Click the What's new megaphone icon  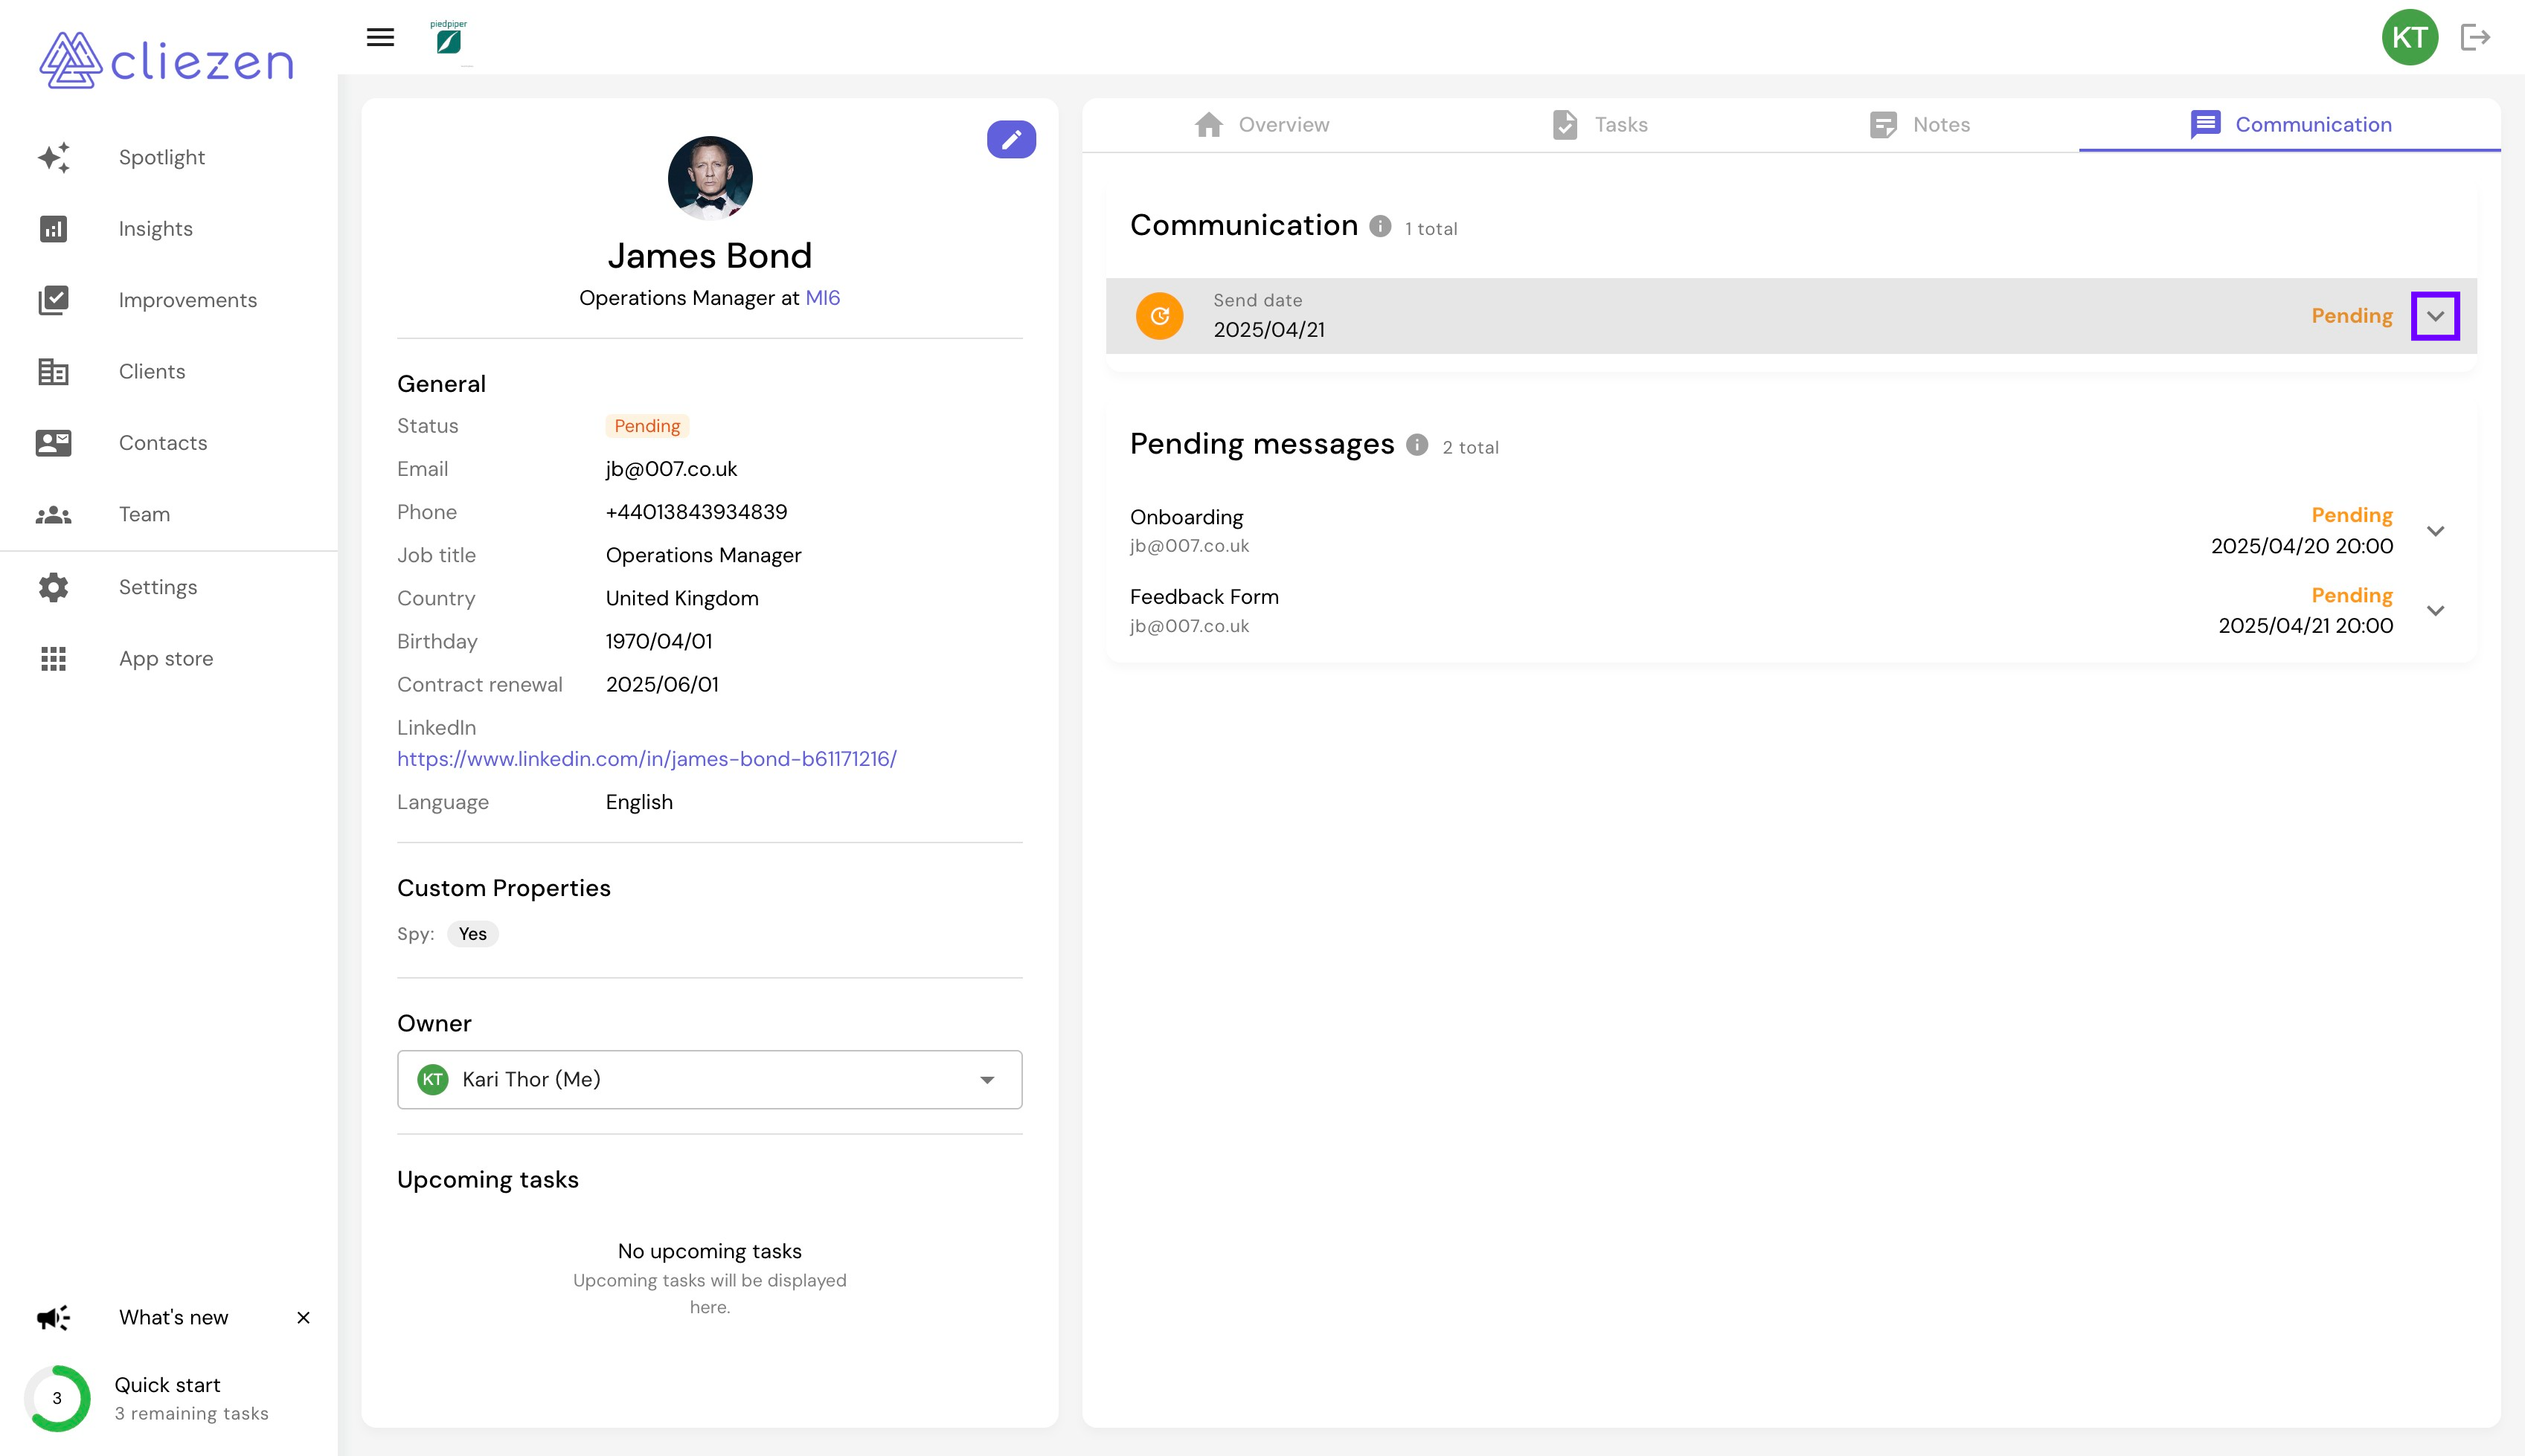tap(54, 1317)
